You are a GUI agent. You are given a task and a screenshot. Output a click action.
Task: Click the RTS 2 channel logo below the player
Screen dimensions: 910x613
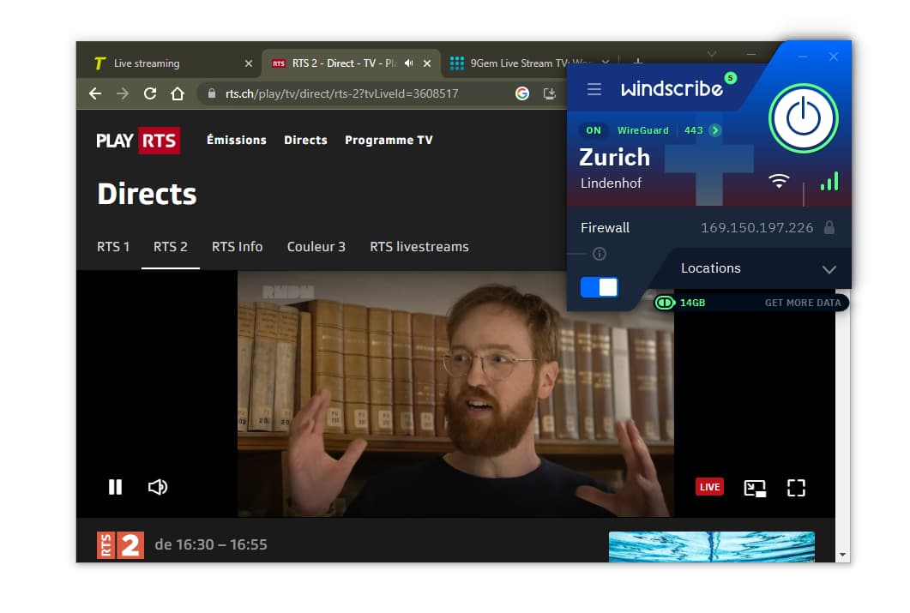pos(120,545)
